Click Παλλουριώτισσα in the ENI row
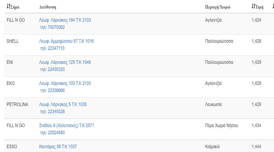The image size is (274, 152). click(x=219, y=62)
